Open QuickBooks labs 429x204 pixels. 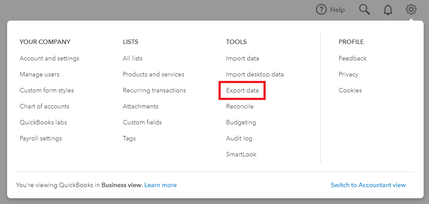click(x=43, y=122)
